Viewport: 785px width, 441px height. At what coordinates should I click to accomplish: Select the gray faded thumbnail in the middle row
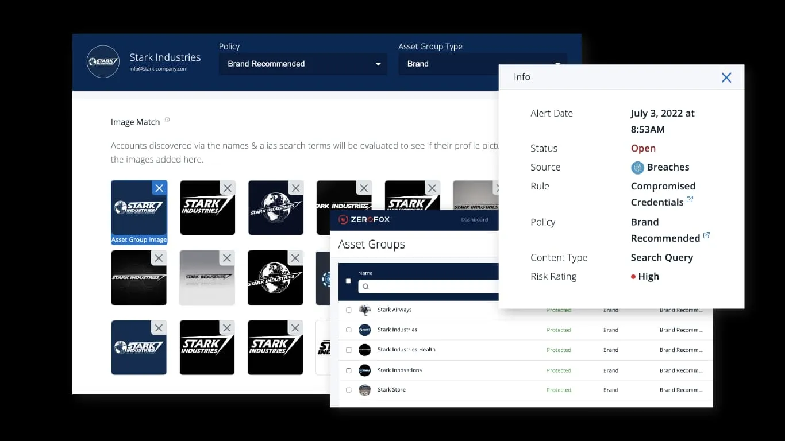[x=207, y=278]
